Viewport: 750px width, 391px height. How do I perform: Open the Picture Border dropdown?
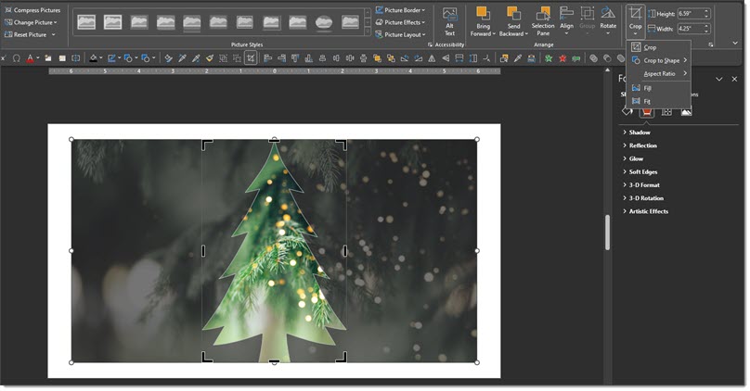coord(401,10)
